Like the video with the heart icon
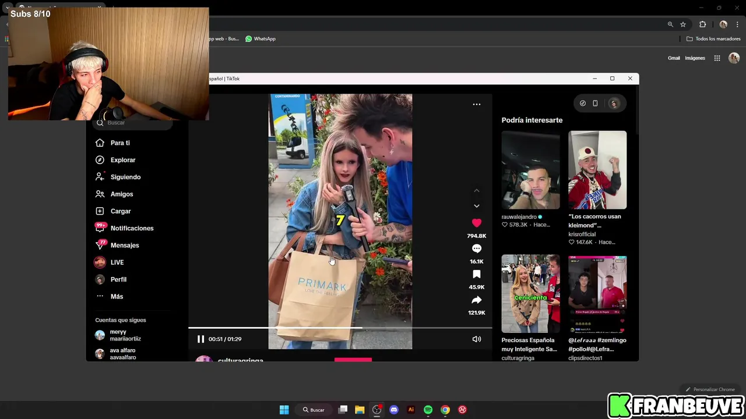Image resolution: width=746 pixels, height=419 pixels. 477,223
